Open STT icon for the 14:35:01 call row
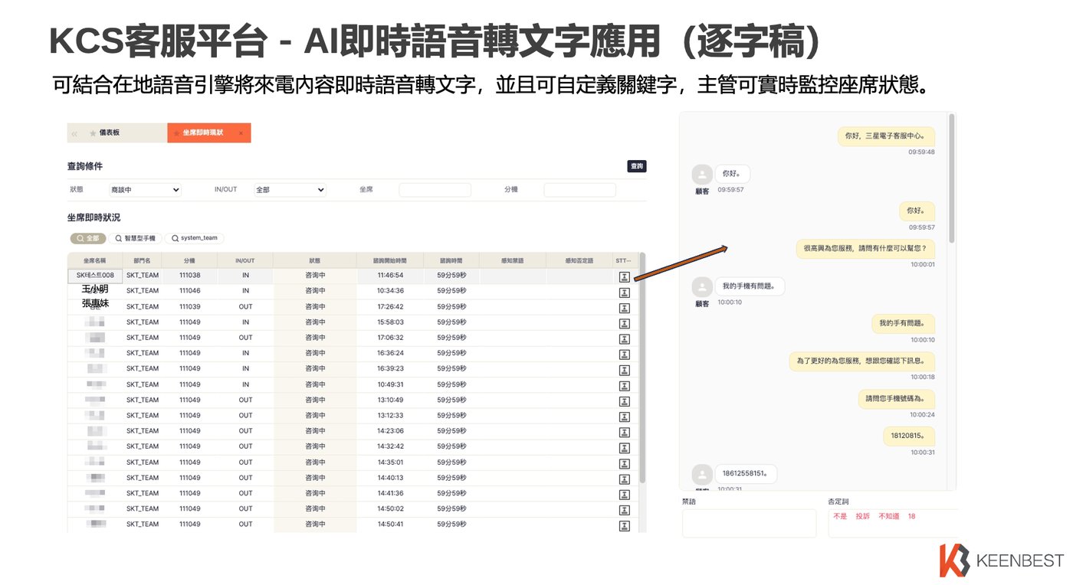The width and height of the screenshot is (1073, 585). click(624, 463)
